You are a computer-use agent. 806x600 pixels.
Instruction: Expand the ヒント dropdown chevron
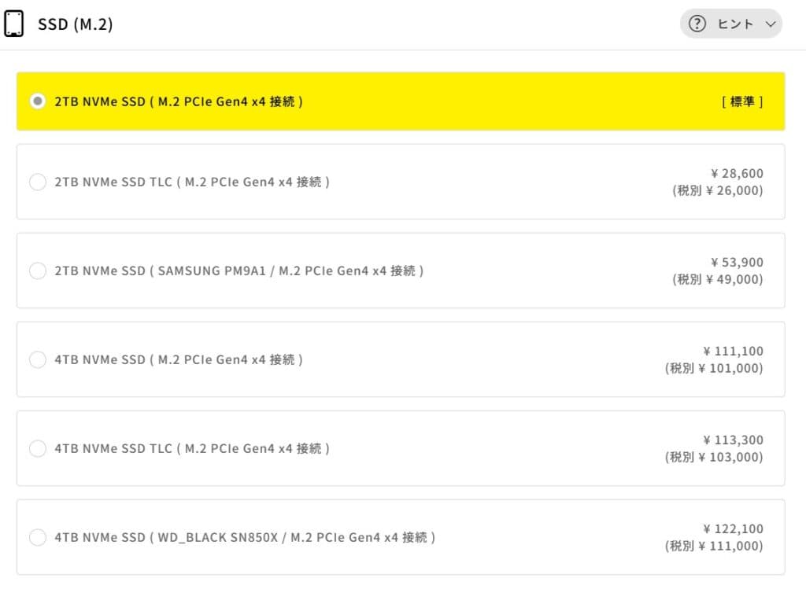point(769,24)
